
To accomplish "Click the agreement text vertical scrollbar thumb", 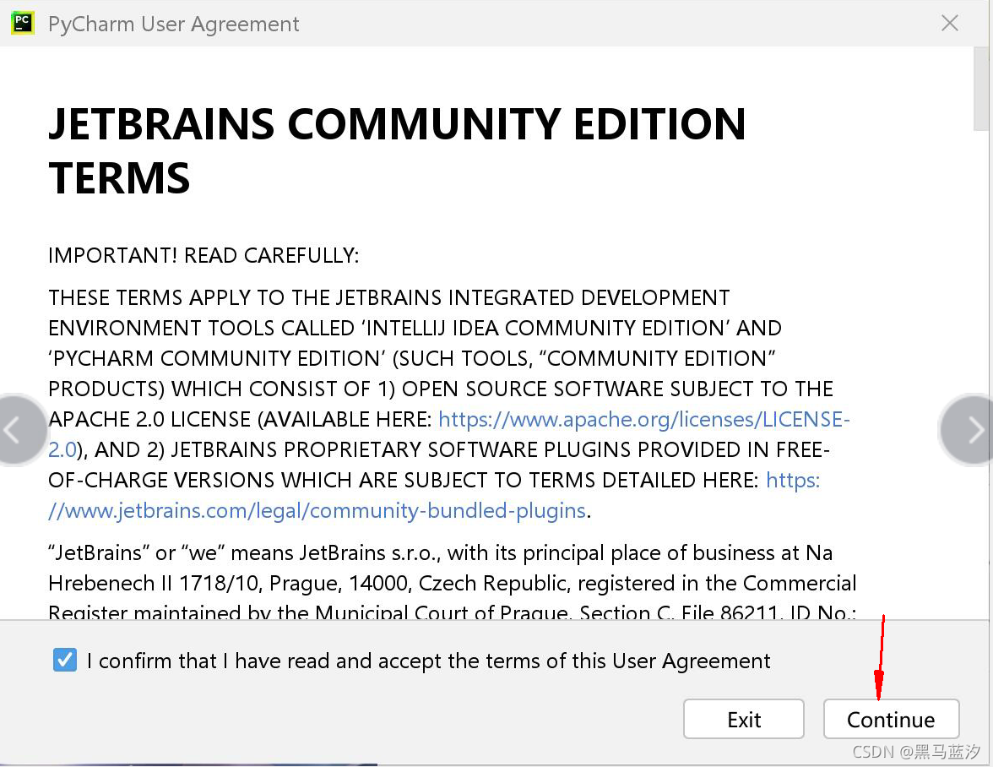I will pos(980,89).
